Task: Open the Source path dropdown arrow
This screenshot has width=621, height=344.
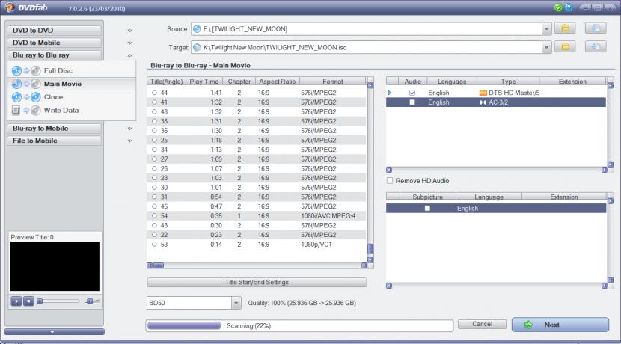Action: pyautogui.click(x=547, y=29)
